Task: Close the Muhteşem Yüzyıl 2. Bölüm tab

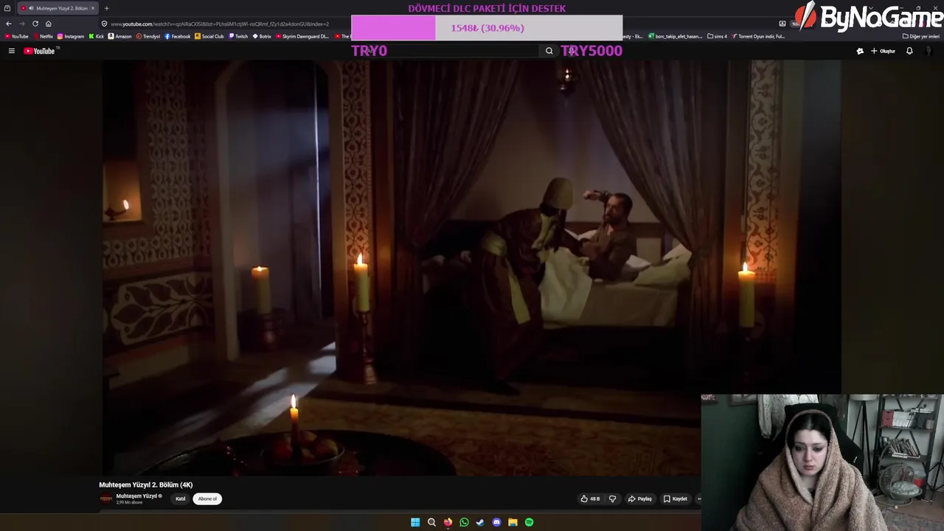Action: pyautogui.click(x=93, y=8)
